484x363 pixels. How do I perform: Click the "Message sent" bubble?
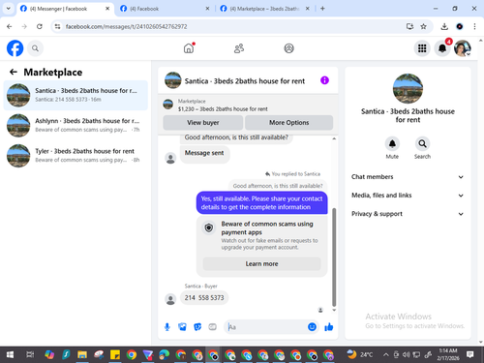tap(204, 153)
